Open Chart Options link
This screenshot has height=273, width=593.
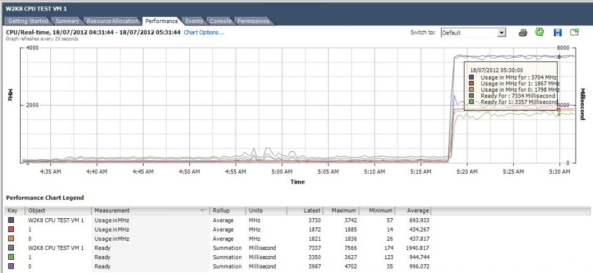(x=204, y=32)
